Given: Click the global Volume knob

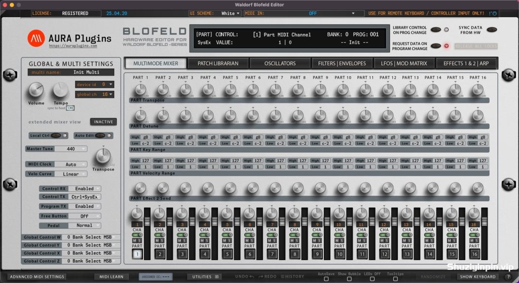Looking at the screenshot, I should tap(36, 90).
